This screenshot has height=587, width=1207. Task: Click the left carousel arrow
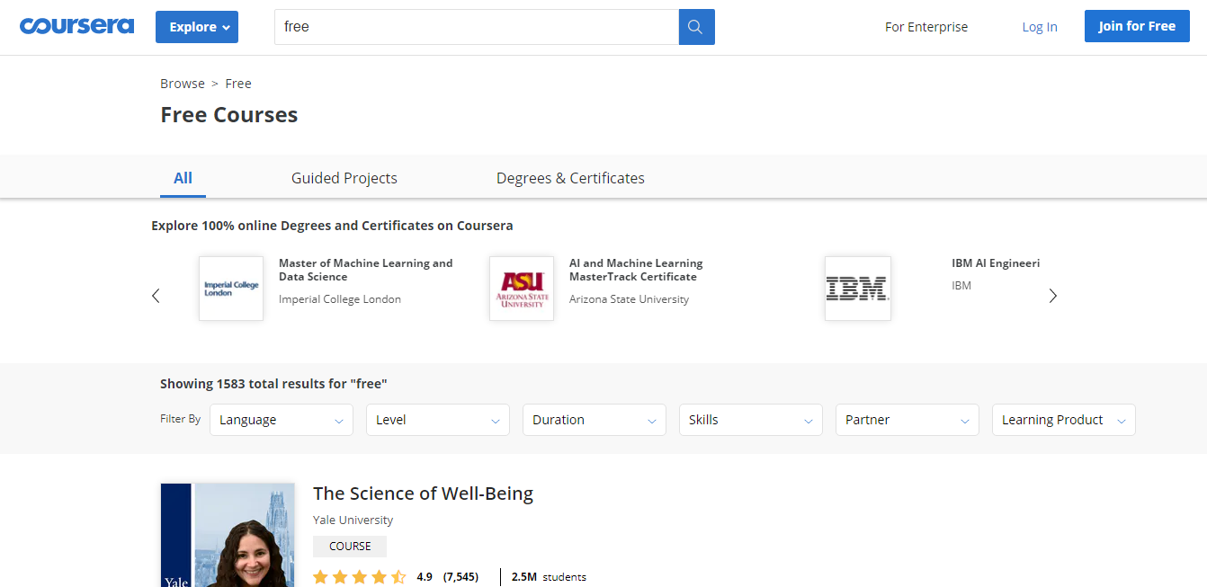[x=155, y=295]
